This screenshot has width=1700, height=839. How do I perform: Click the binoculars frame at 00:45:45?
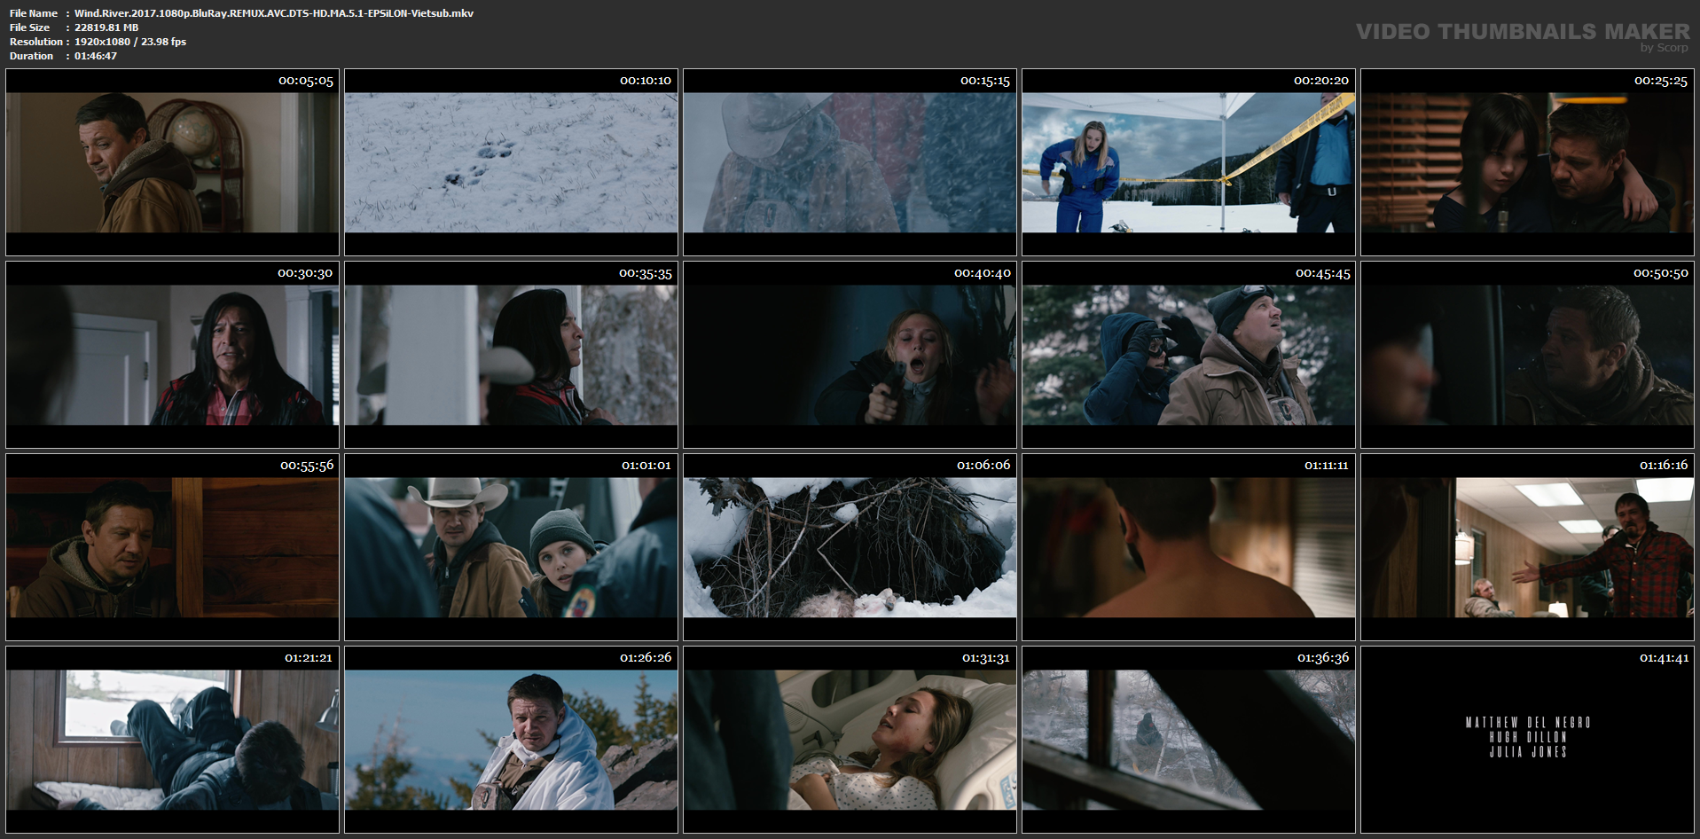click(1188, 355)
